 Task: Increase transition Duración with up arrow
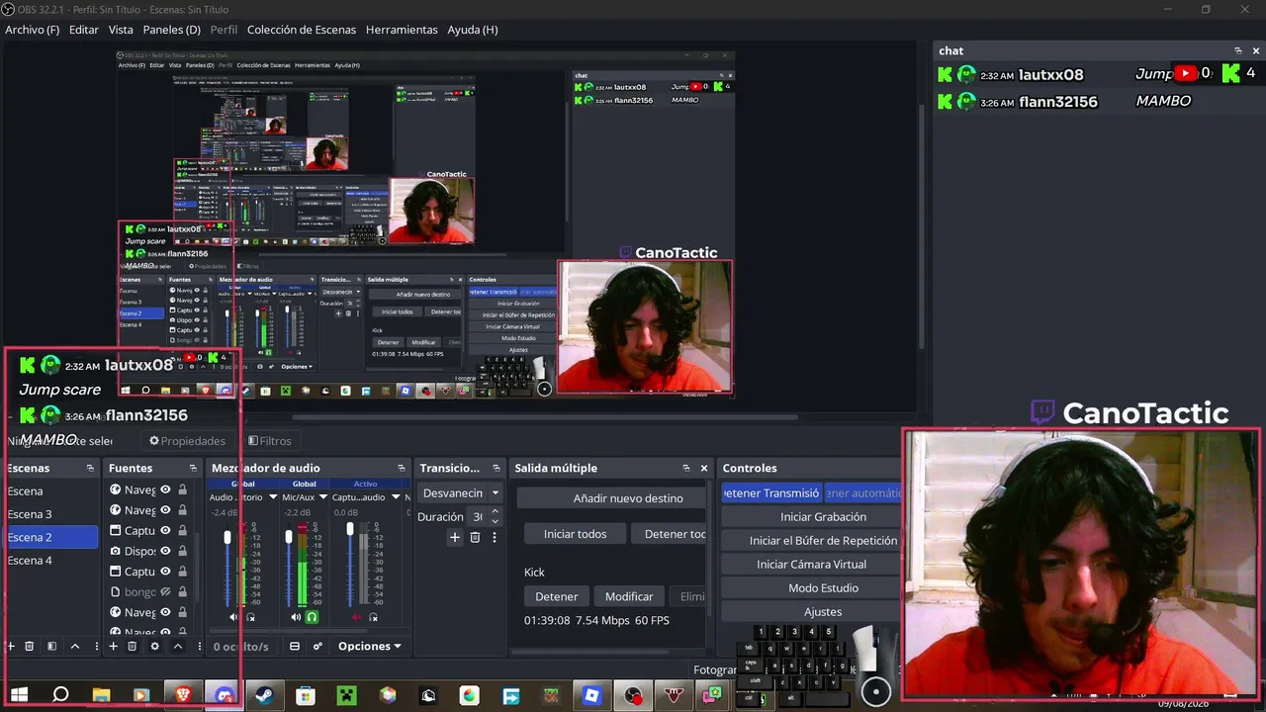pyautogui.click(x=496, y=512)
